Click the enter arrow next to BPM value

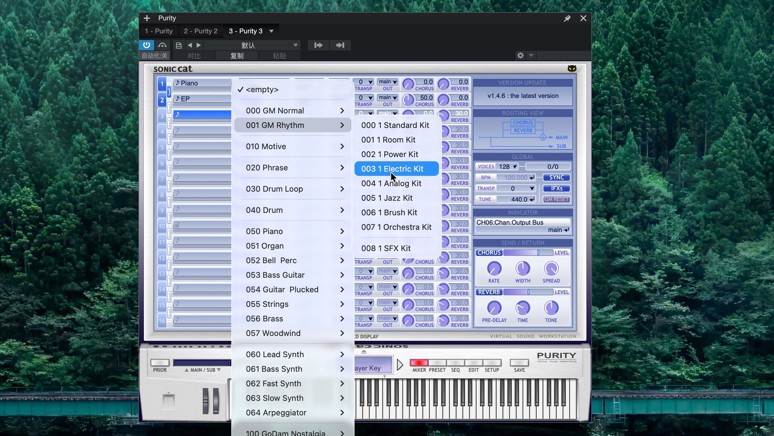click(532, 178)
